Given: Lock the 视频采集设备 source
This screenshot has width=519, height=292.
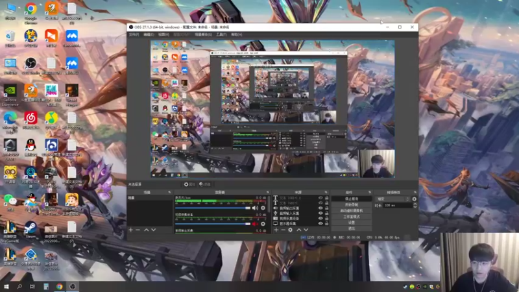Looking at the screenshot, I should point(327,219).
